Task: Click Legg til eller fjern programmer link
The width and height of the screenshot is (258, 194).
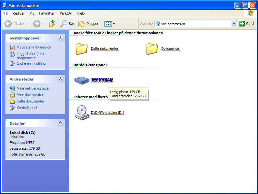Action: (30, 56)
